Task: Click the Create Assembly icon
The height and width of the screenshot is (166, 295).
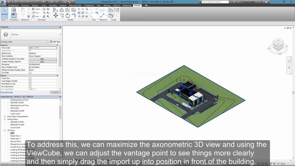Action: tap(111, 10)
